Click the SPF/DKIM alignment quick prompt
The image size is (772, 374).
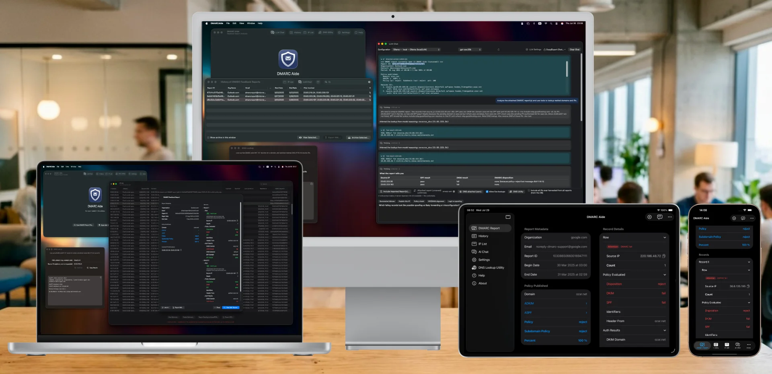pyautogui.click(x=436, y=201)
